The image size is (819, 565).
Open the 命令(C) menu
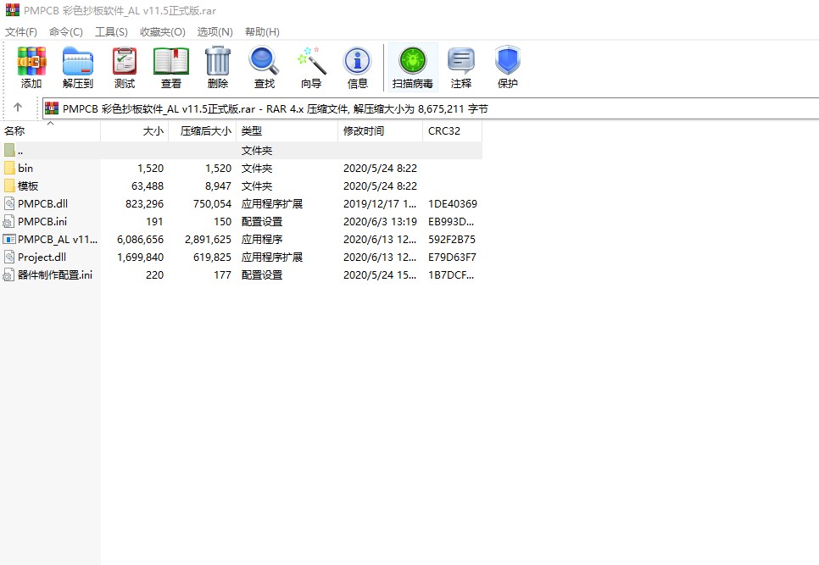pyautogui.click(x=66, y=32)
